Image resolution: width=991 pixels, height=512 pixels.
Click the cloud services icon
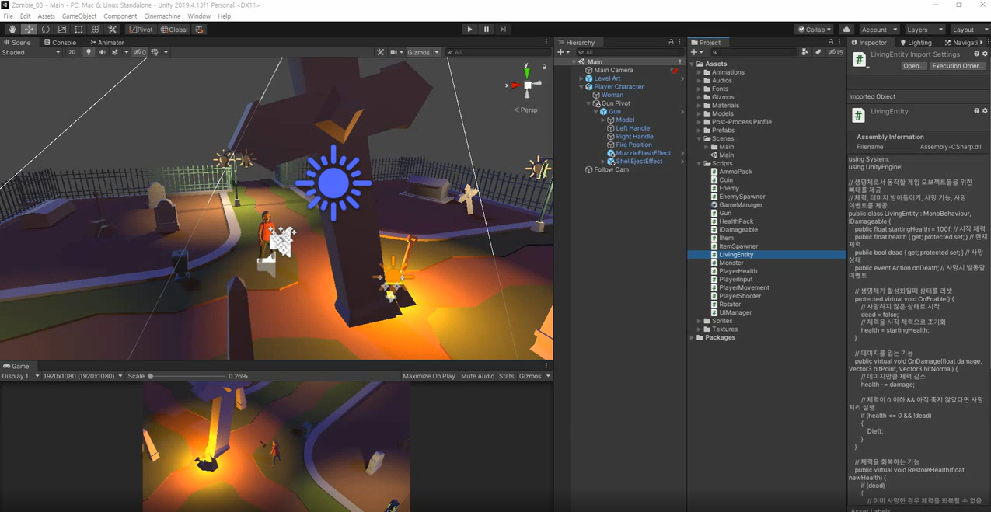point(846,30)
